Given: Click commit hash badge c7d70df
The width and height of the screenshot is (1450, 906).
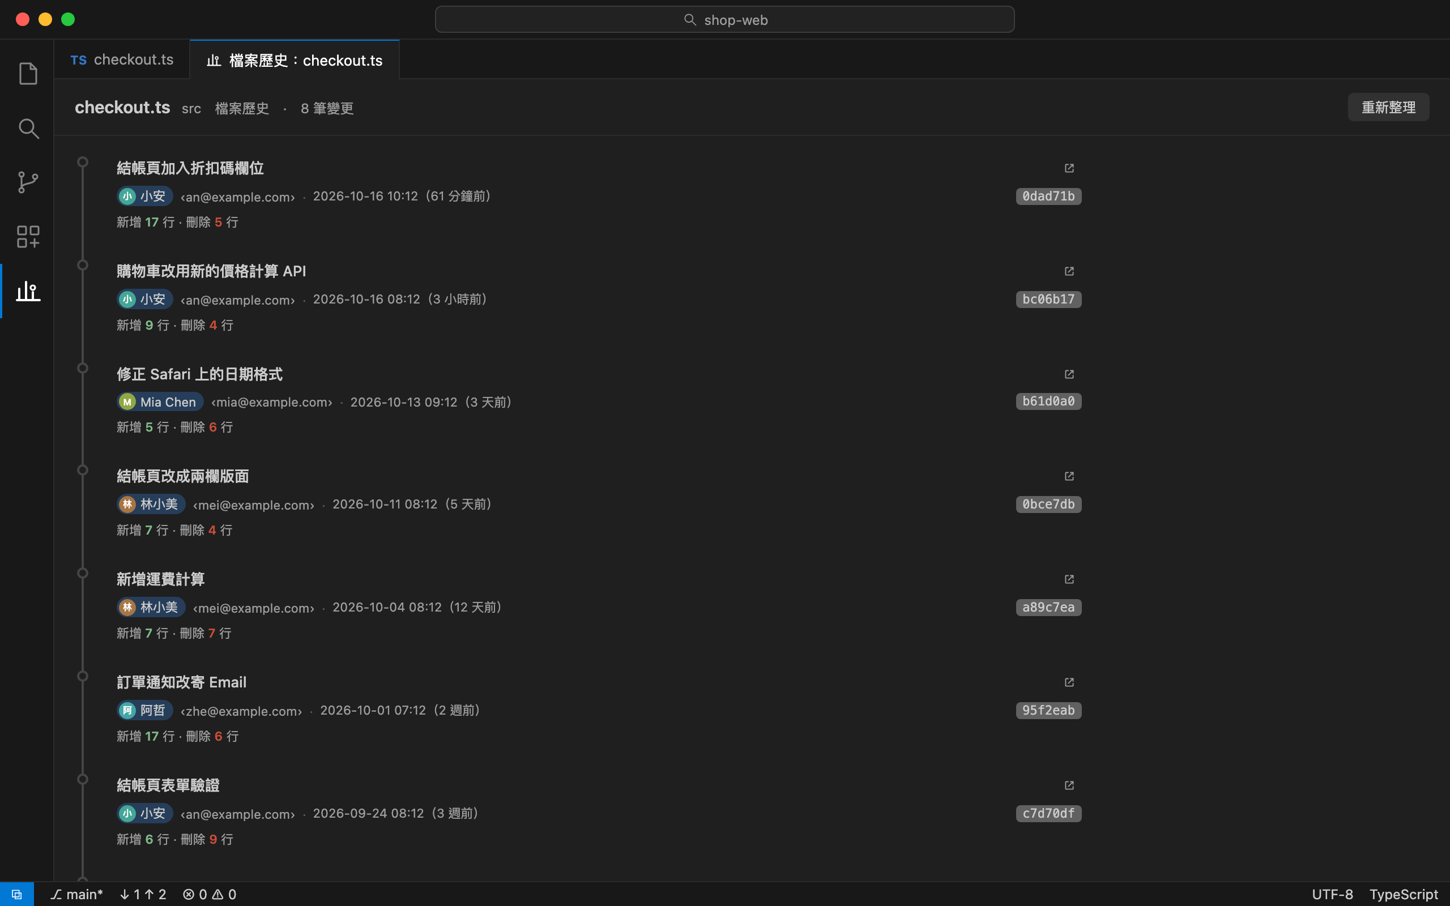Looking at the screenshot, I should click(1048, 814).
